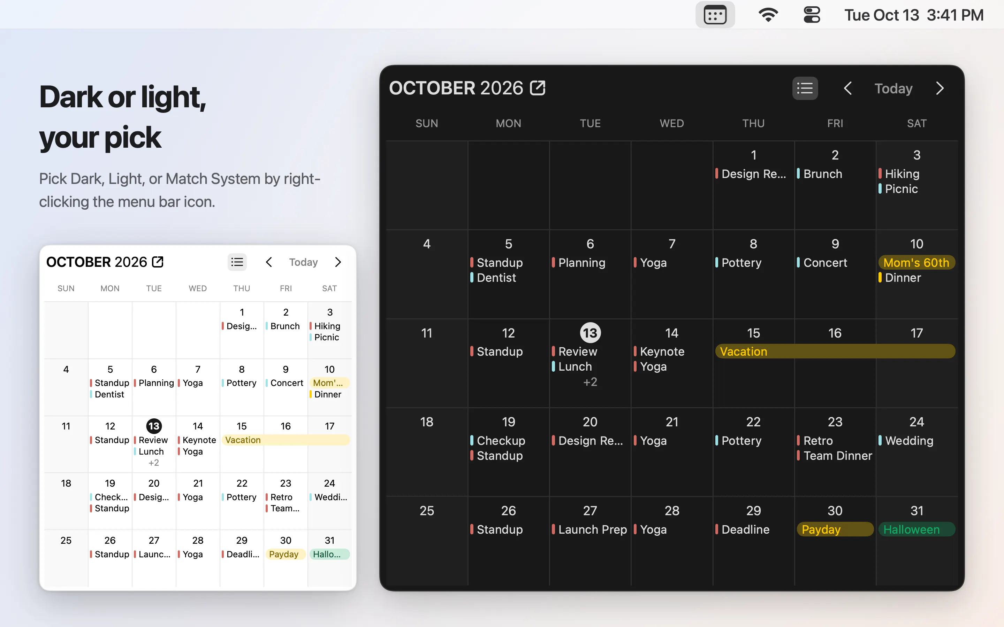Click Today button in light calendar
The image size is (1004, 627).
click(x=303, y=262)
